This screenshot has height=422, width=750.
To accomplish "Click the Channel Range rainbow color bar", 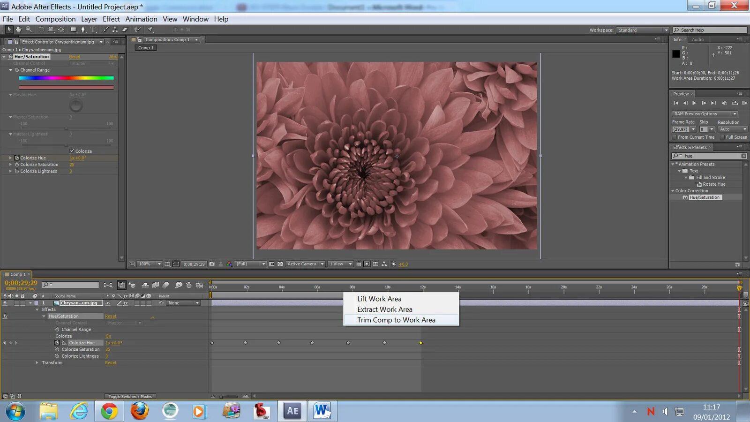I will pyautogui.click(x=66, y=78).
